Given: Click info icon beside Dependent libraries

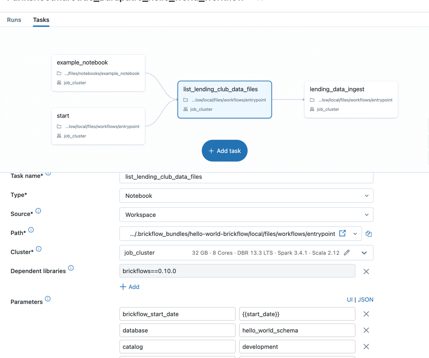Looking at the screenshot, I should pyautogui.click(x=71, y=268).
